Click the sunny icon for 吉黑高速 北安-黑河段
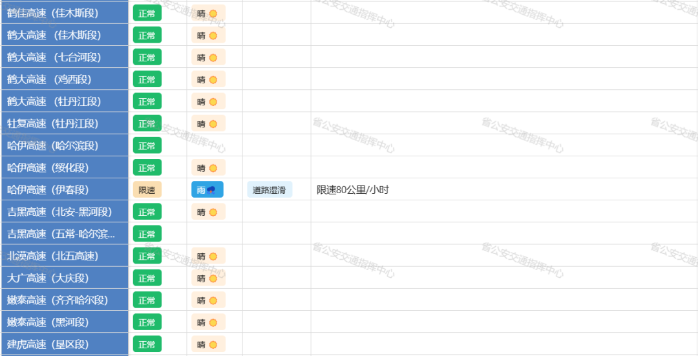The image size is (698, 356). 213,213
